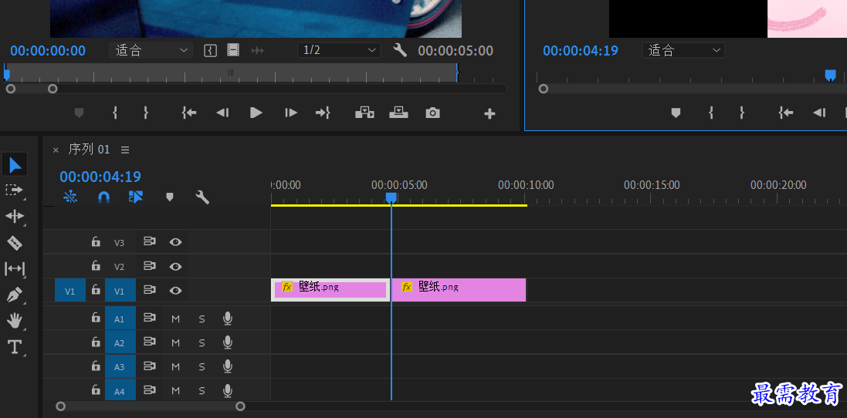Screen dimensions: 847x418
Task: Open the 序列 01 panel menu
Action: (x=125, y=150)
